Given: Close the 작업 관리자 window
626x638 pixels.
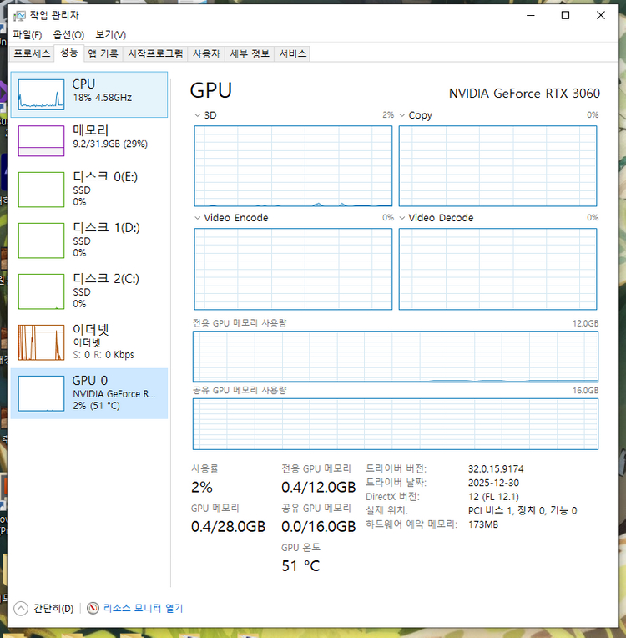Looking at the screenshot, I should [601, 16].
